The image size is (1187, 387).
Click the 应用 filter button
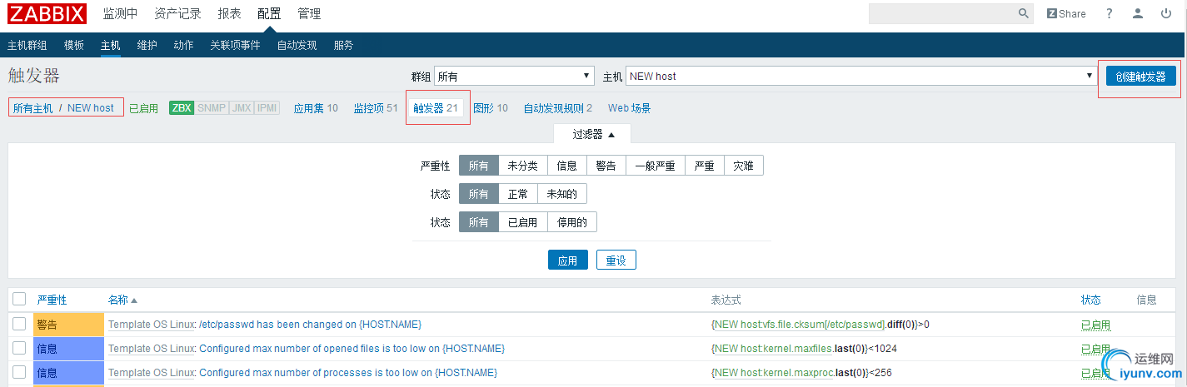pyautogui.click(x=568, y=260)
